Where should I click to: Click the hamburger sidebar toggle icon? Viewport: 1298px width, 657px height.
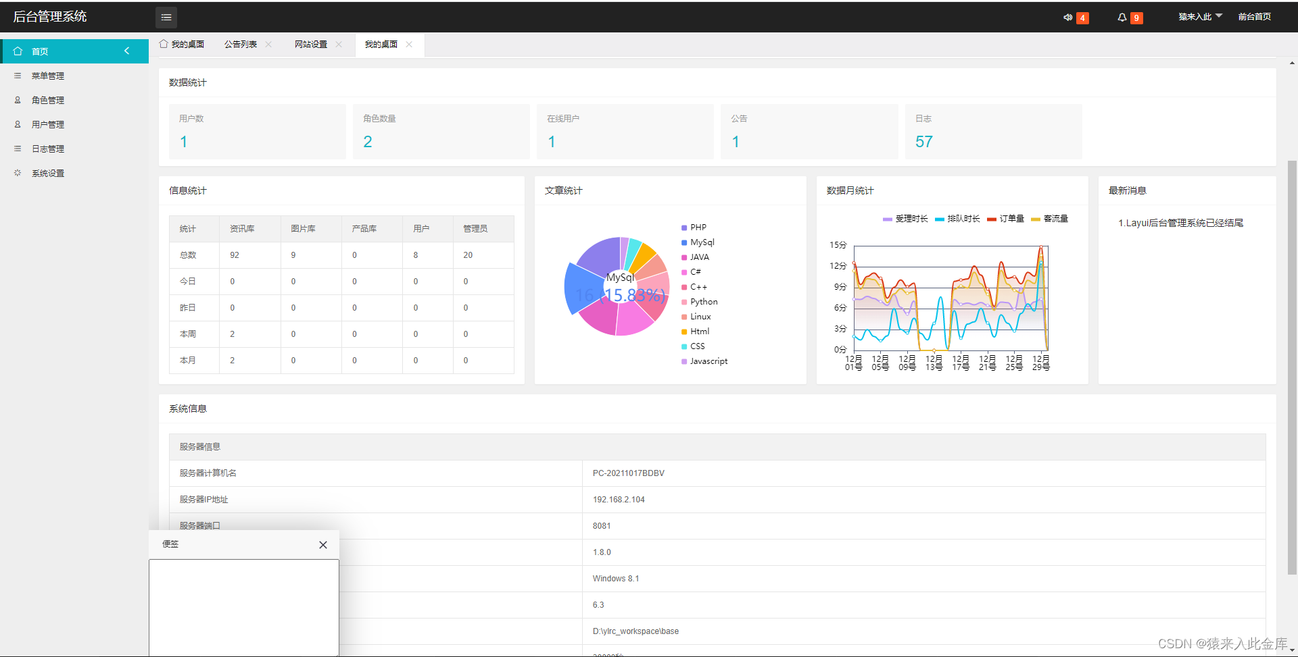(x=166, y=17)
